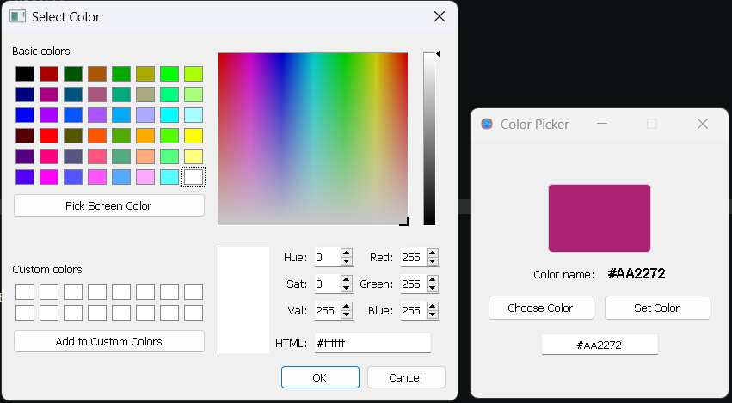Click the Val number field
Screen dimensions: 732x403
tap(328, 311)
